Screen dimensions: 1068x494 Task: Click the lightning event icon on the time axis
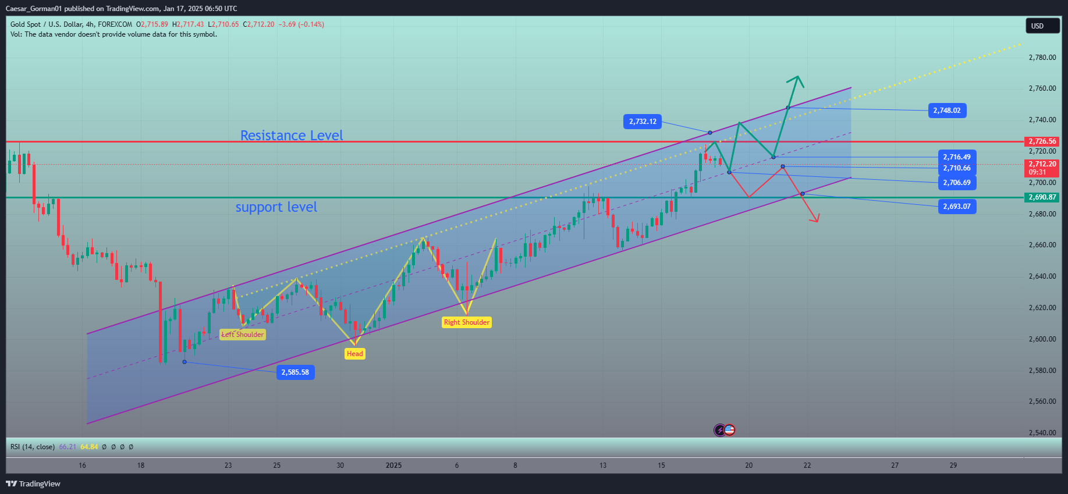click(x=720, y=430)
